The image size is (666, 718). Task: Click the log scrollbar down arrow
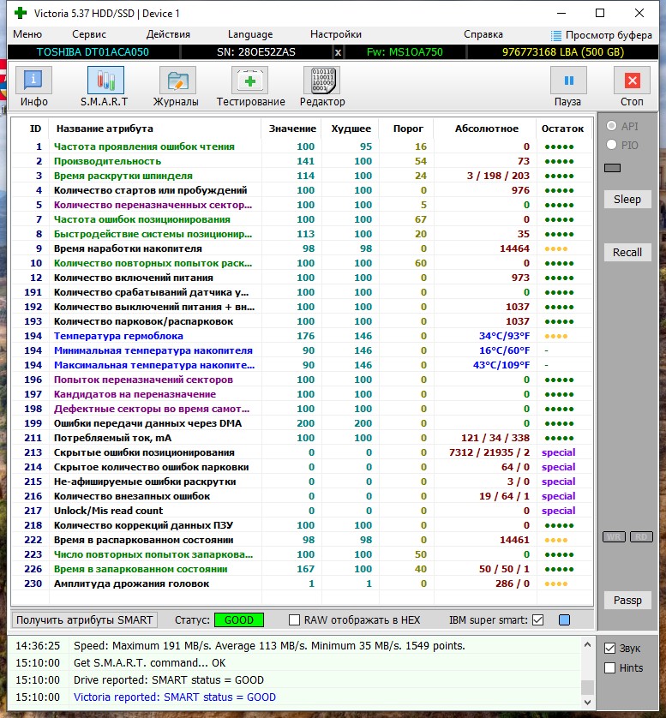[587, 702]
